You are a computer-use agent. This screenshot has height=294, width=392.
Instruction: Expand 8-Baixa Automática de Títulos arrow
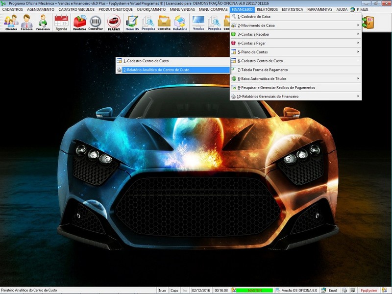[358, 78]
